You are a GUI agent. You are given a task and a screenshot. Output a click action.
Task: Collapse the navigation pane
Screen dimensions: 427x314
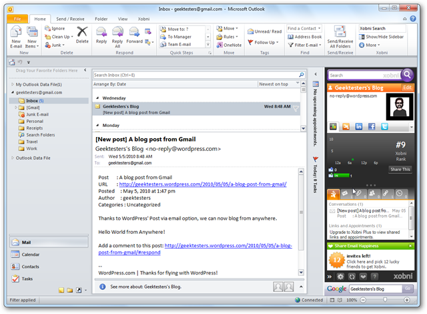(85, 70)
